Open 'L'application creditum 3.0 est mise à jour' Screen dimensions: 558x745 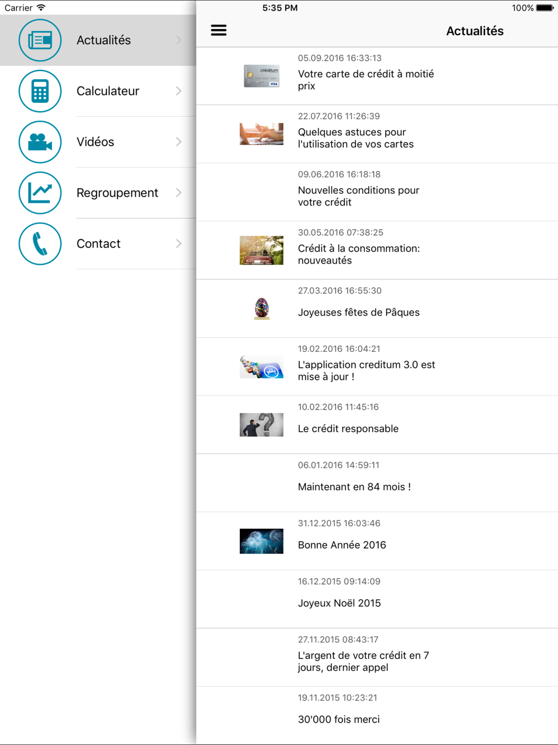point(366,370)
